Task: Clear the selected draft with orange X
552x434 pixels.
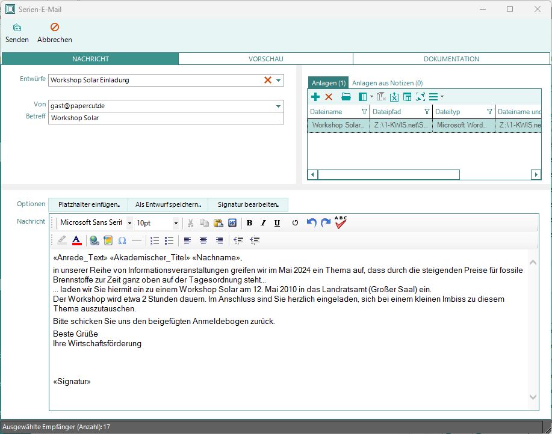Action: coord(267,80)
